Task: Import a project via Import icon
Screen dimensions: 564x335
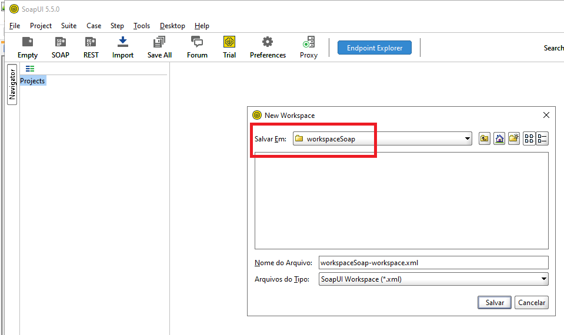Action: (123, 48)
